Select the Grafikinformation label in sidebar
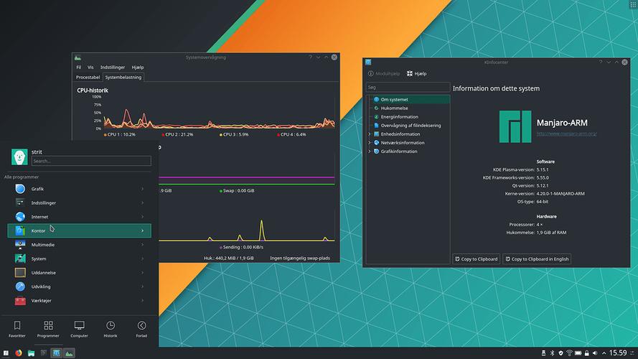Viewport: 638px width, 359px height. click(x=399, y=151)
